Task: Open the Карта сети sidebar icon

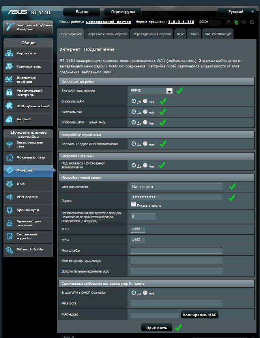Action: 9,54
